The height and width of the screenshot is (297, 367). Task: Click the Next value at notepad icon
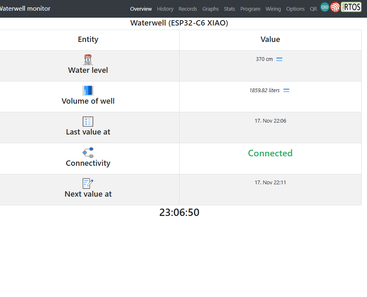(88, 183)
